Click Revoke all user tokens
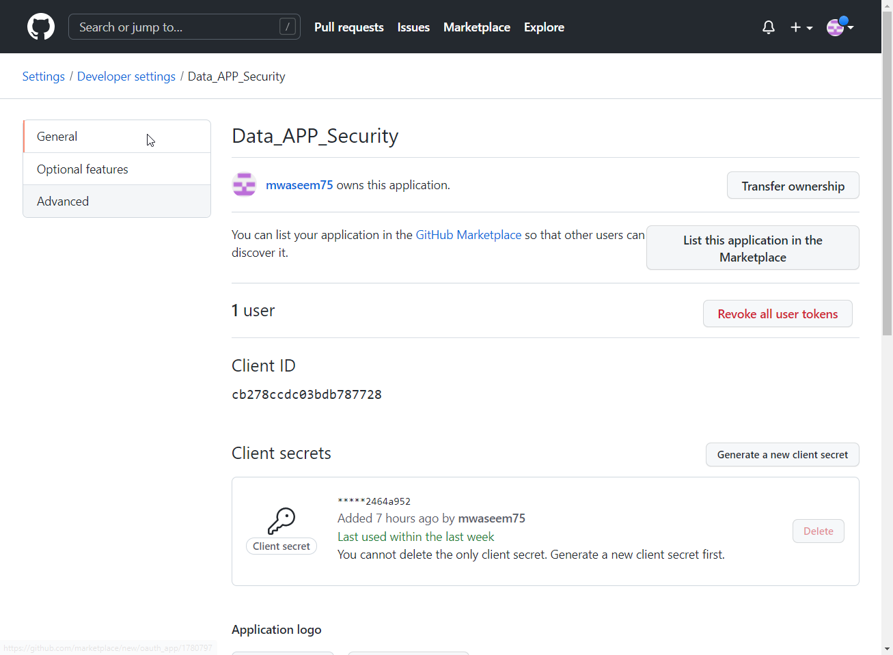 (778, 314)
